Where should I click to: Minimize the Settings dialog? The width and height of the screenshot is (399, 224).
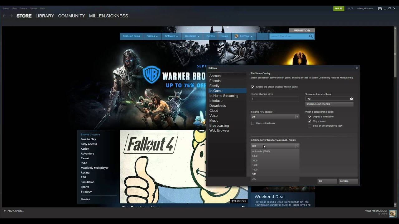[353, 68]
